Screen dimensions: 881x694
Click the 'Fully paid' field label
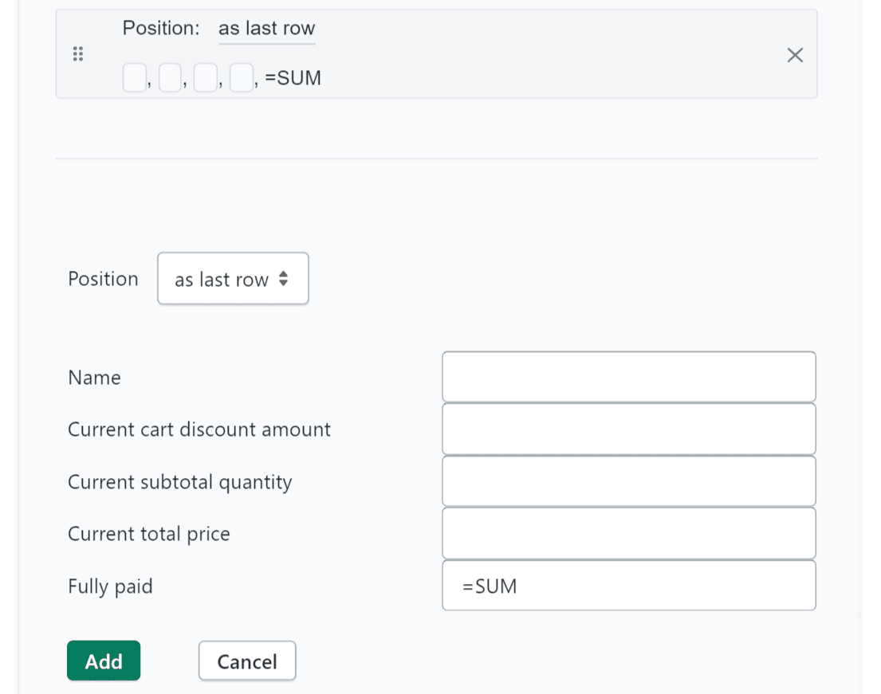(110, 586)
